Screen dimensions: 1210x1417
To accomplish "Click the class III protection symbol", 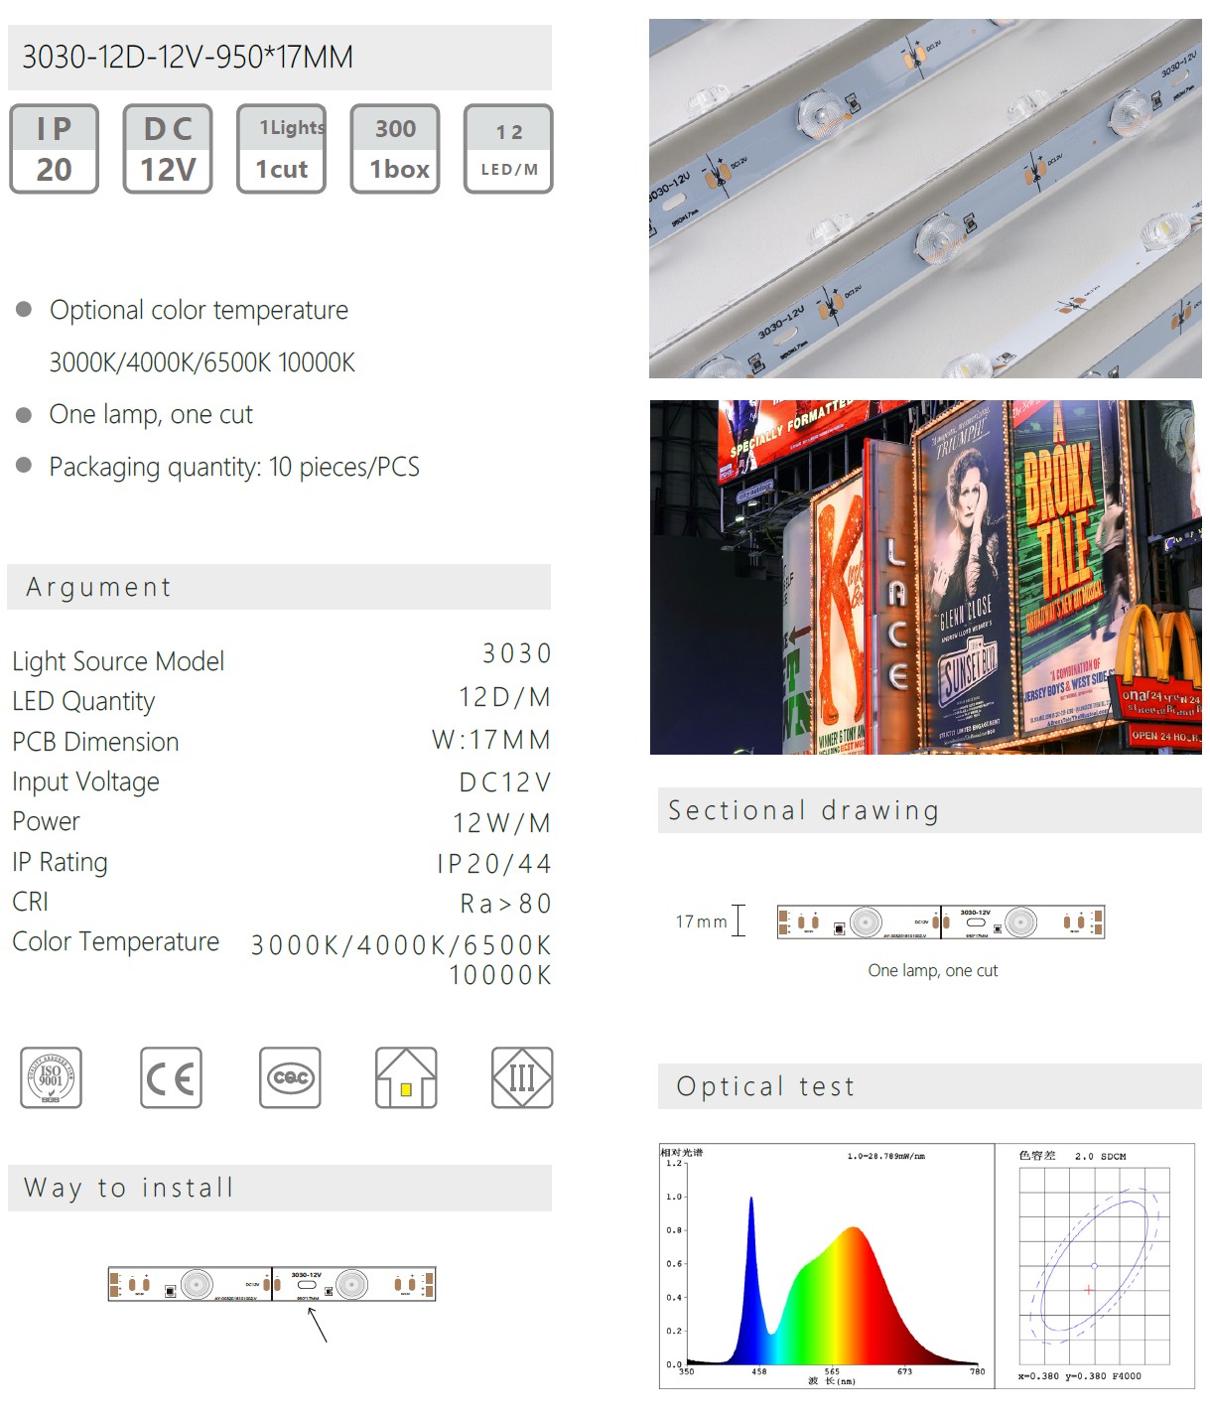I will (x=522, y=1077).
